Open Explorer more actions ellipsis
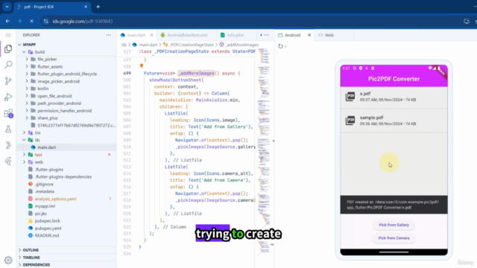 [x=109, y=35]
